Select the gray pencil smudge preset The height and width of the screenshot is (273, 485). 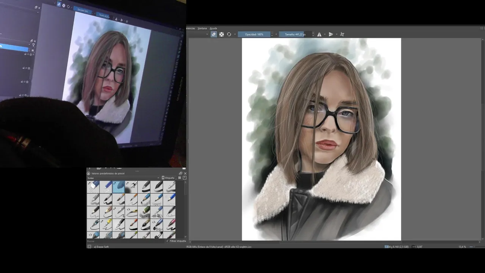coord(93,199)
